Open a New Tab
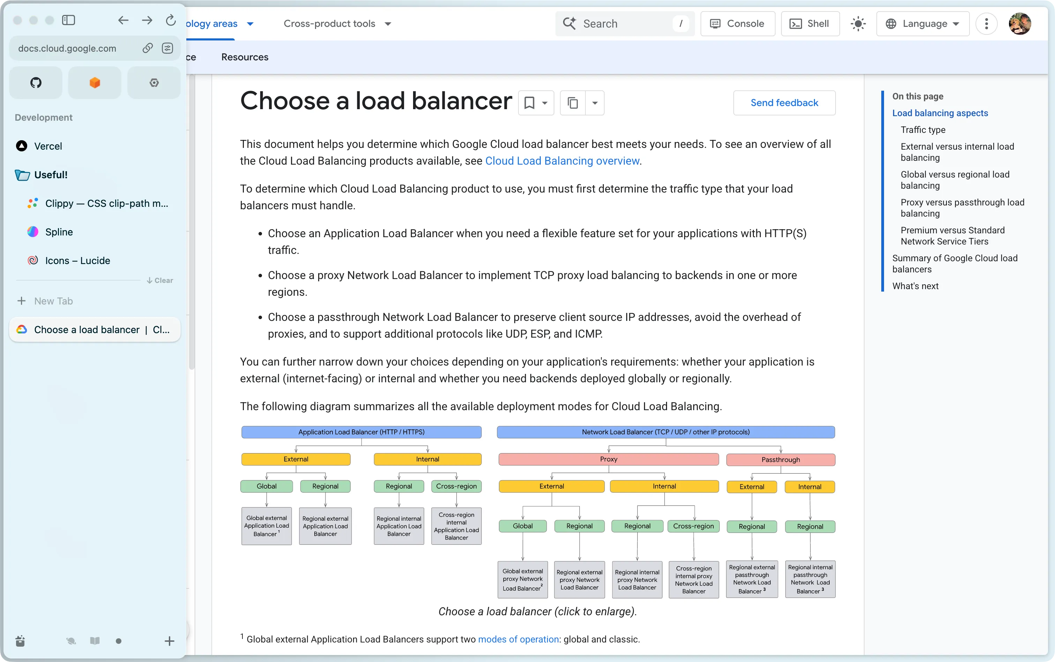 pos(95,301)
